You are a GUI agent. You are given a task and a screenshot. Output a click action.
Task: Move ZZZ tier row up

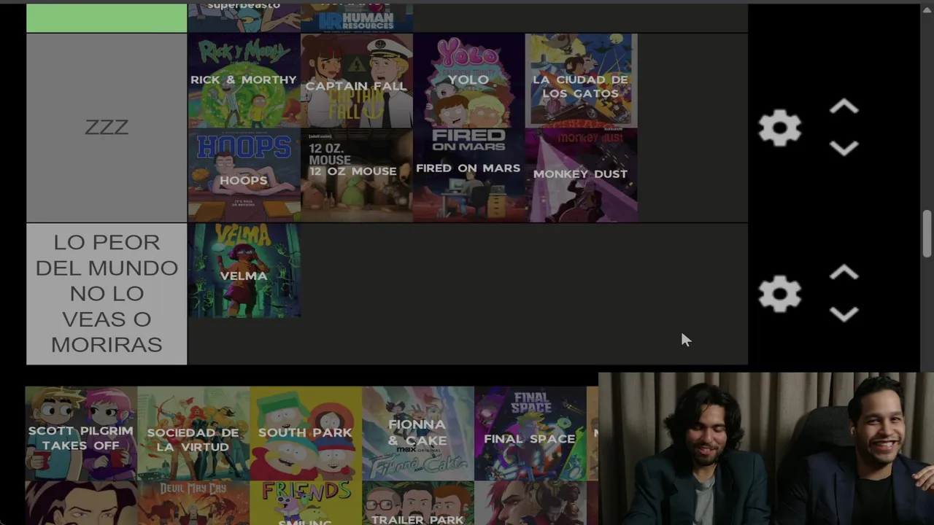coord(844,107)
